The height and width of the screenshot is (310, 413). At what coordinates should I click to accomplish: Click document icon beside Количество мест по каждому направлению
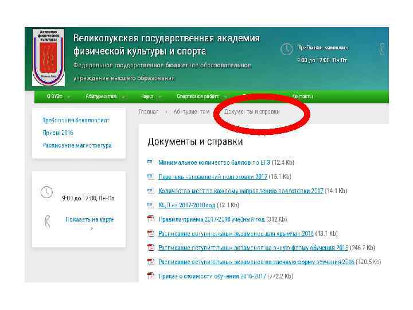pyautogui.click(x=150, y=191)
